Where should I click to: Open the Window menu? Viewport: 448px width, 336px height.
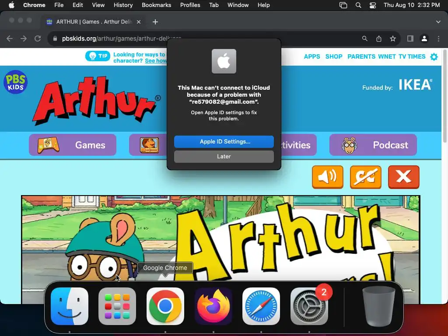tap(238, 5)
